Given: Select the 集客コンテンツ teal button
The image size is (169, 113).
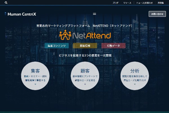Looking at the screenshot, I should point(57,46).
